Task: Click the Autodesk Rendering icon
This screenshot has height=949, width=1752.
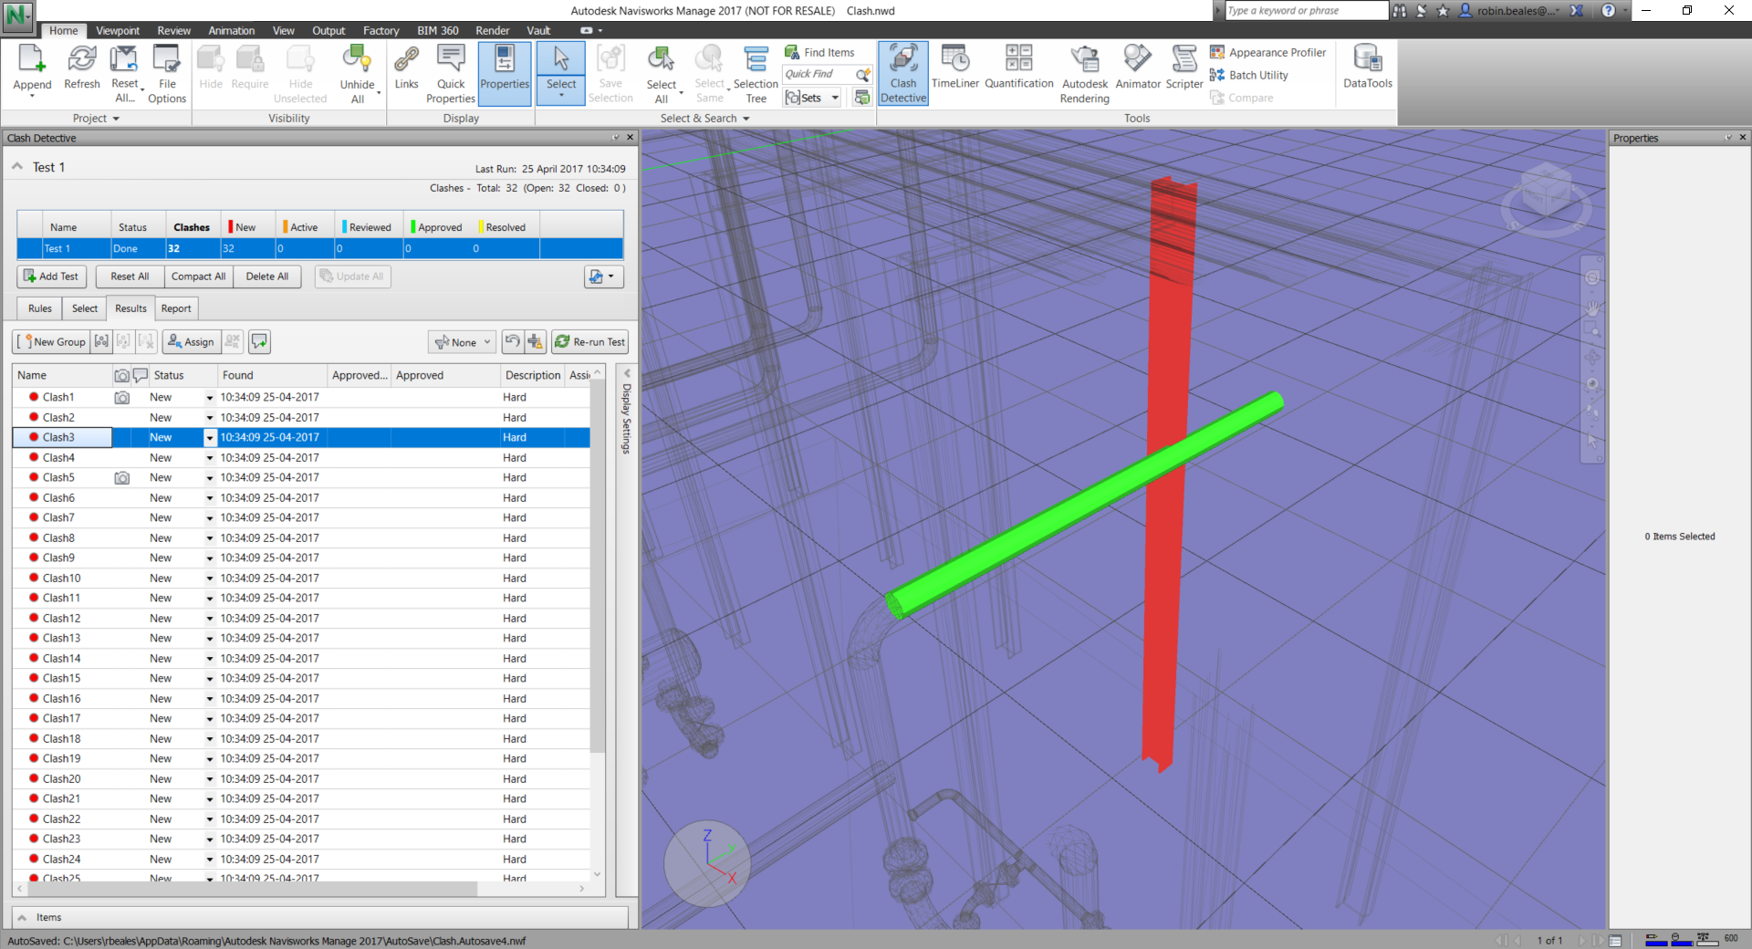Action: [x=1084, y=73]
